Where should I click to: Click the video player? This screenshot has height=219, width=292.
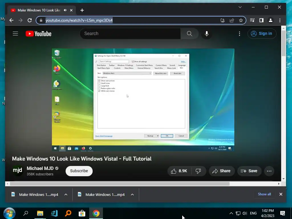tap(143, 100)
